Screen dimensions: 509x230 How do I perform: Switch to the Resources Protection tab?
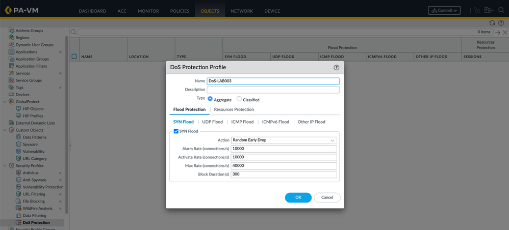pos(234,109)
